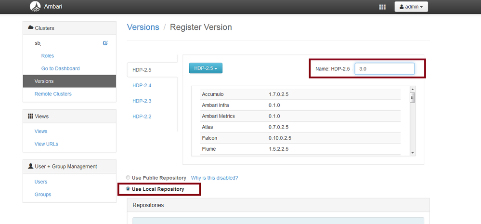The width and height of the screenshot is (481, 224).
Task: Open the Users management link
Action: [x=41, y=182]
